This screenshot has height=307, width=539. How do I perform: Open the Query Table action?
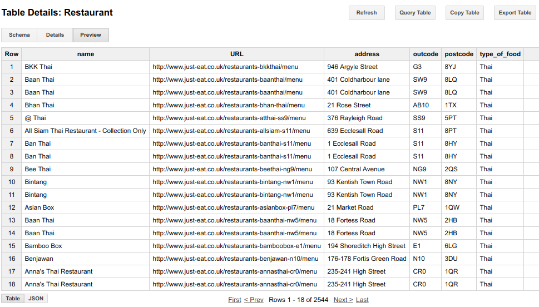click(415, 13)
